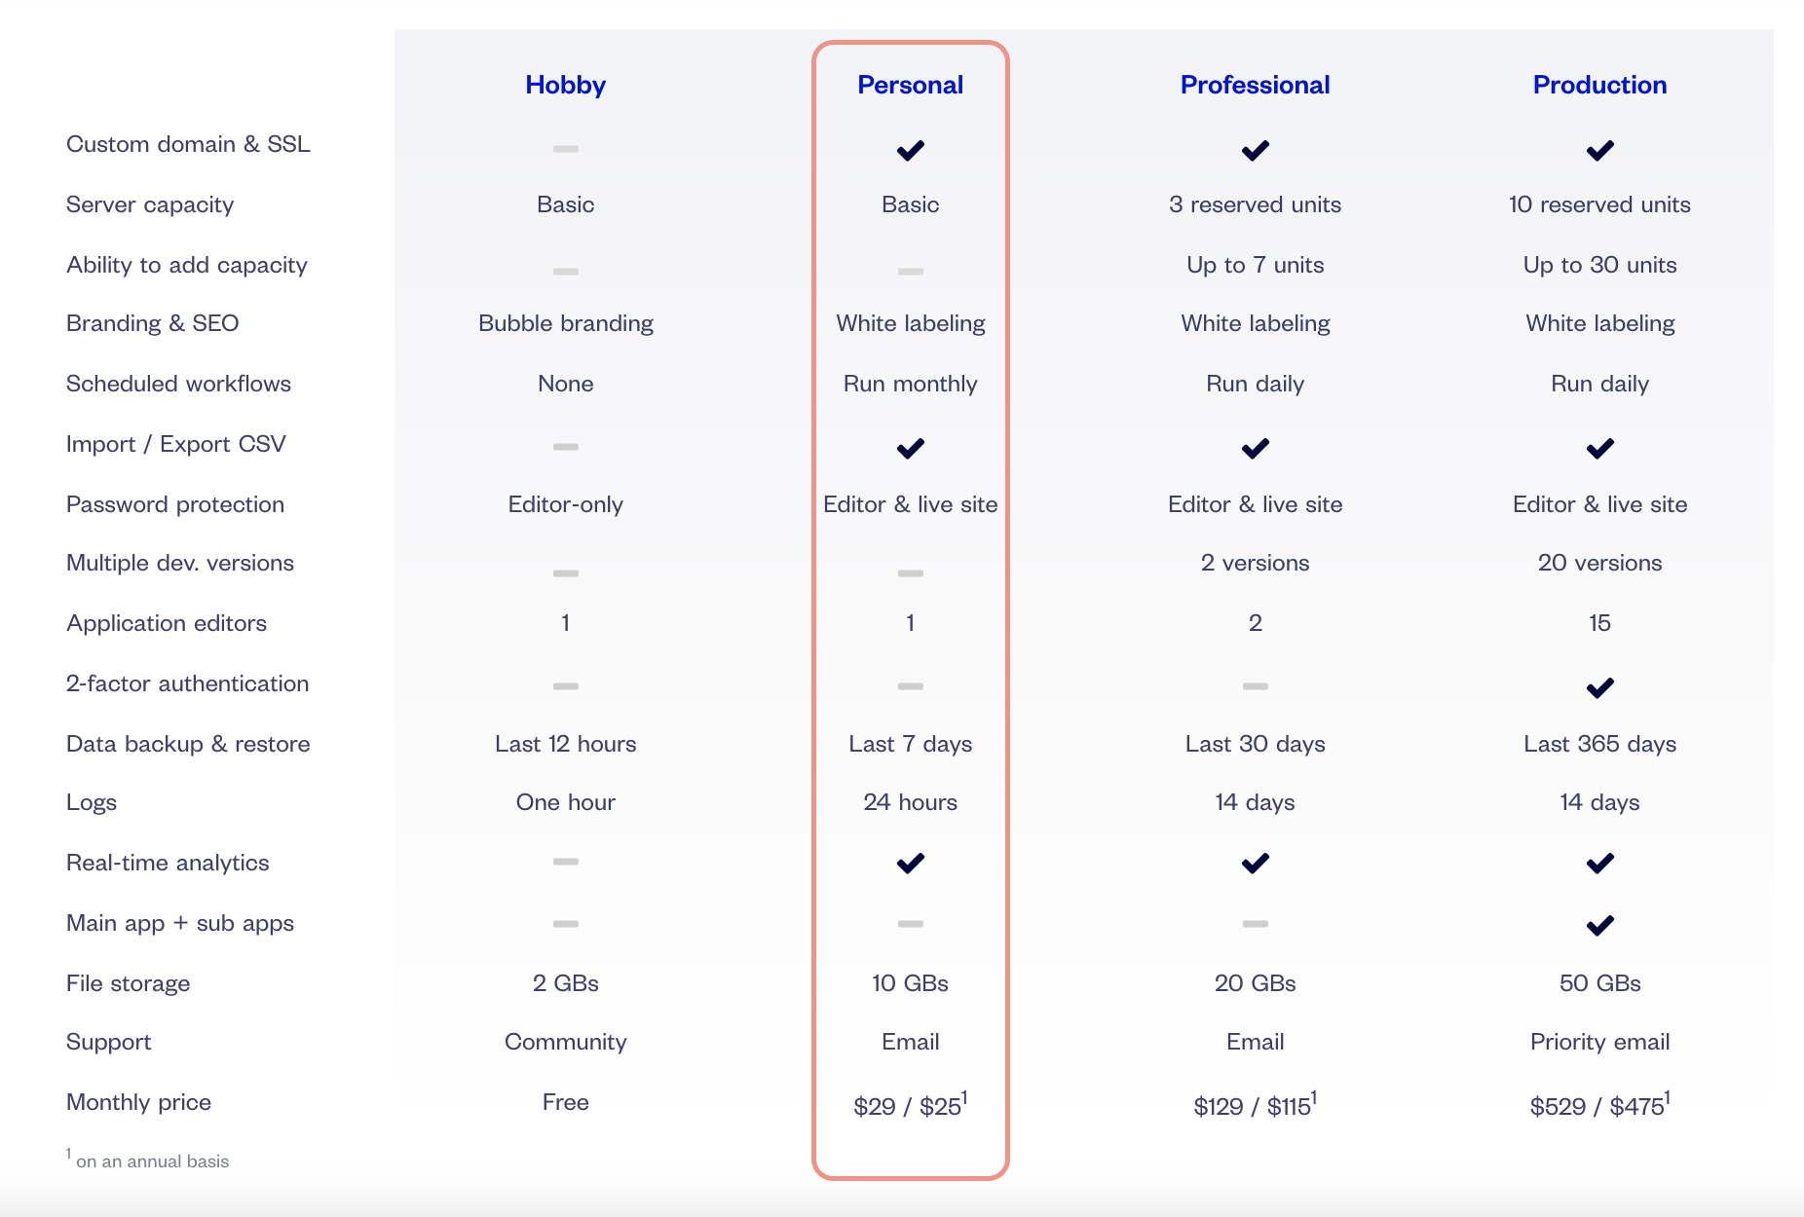Click Hobby's Custom domain & SSL dash
The image size is (1804, 1217).
(565, 149)
